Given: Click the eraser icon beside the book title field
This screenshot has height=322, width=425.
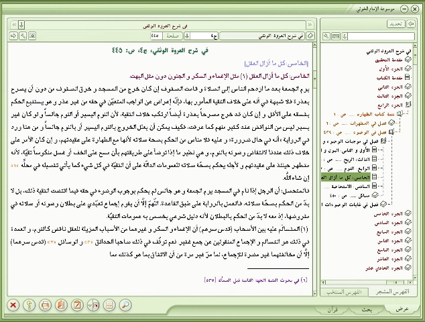Looking at the screenshot, I should click(310, 36).
